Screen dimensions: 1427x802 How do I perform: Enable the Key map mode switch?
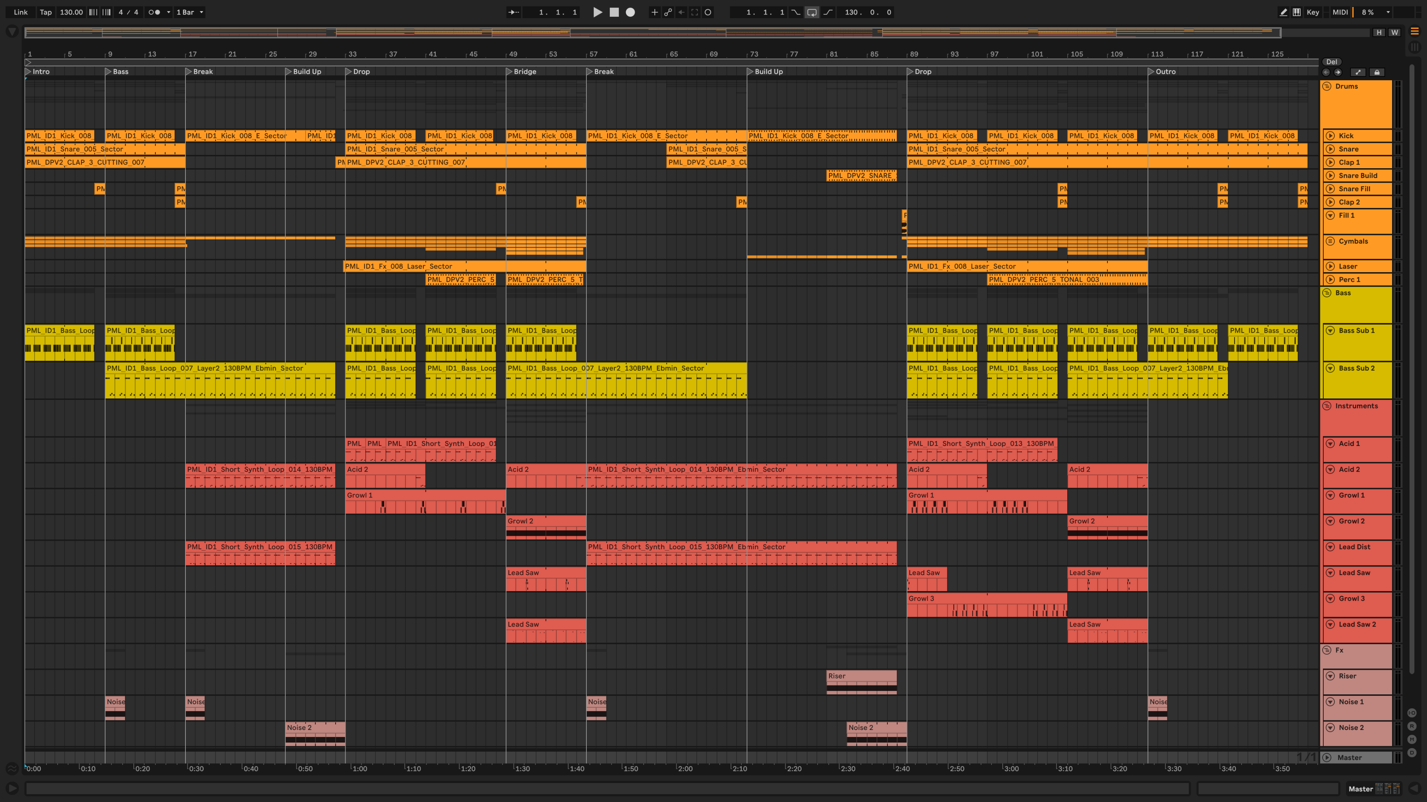pos(1313,12)
